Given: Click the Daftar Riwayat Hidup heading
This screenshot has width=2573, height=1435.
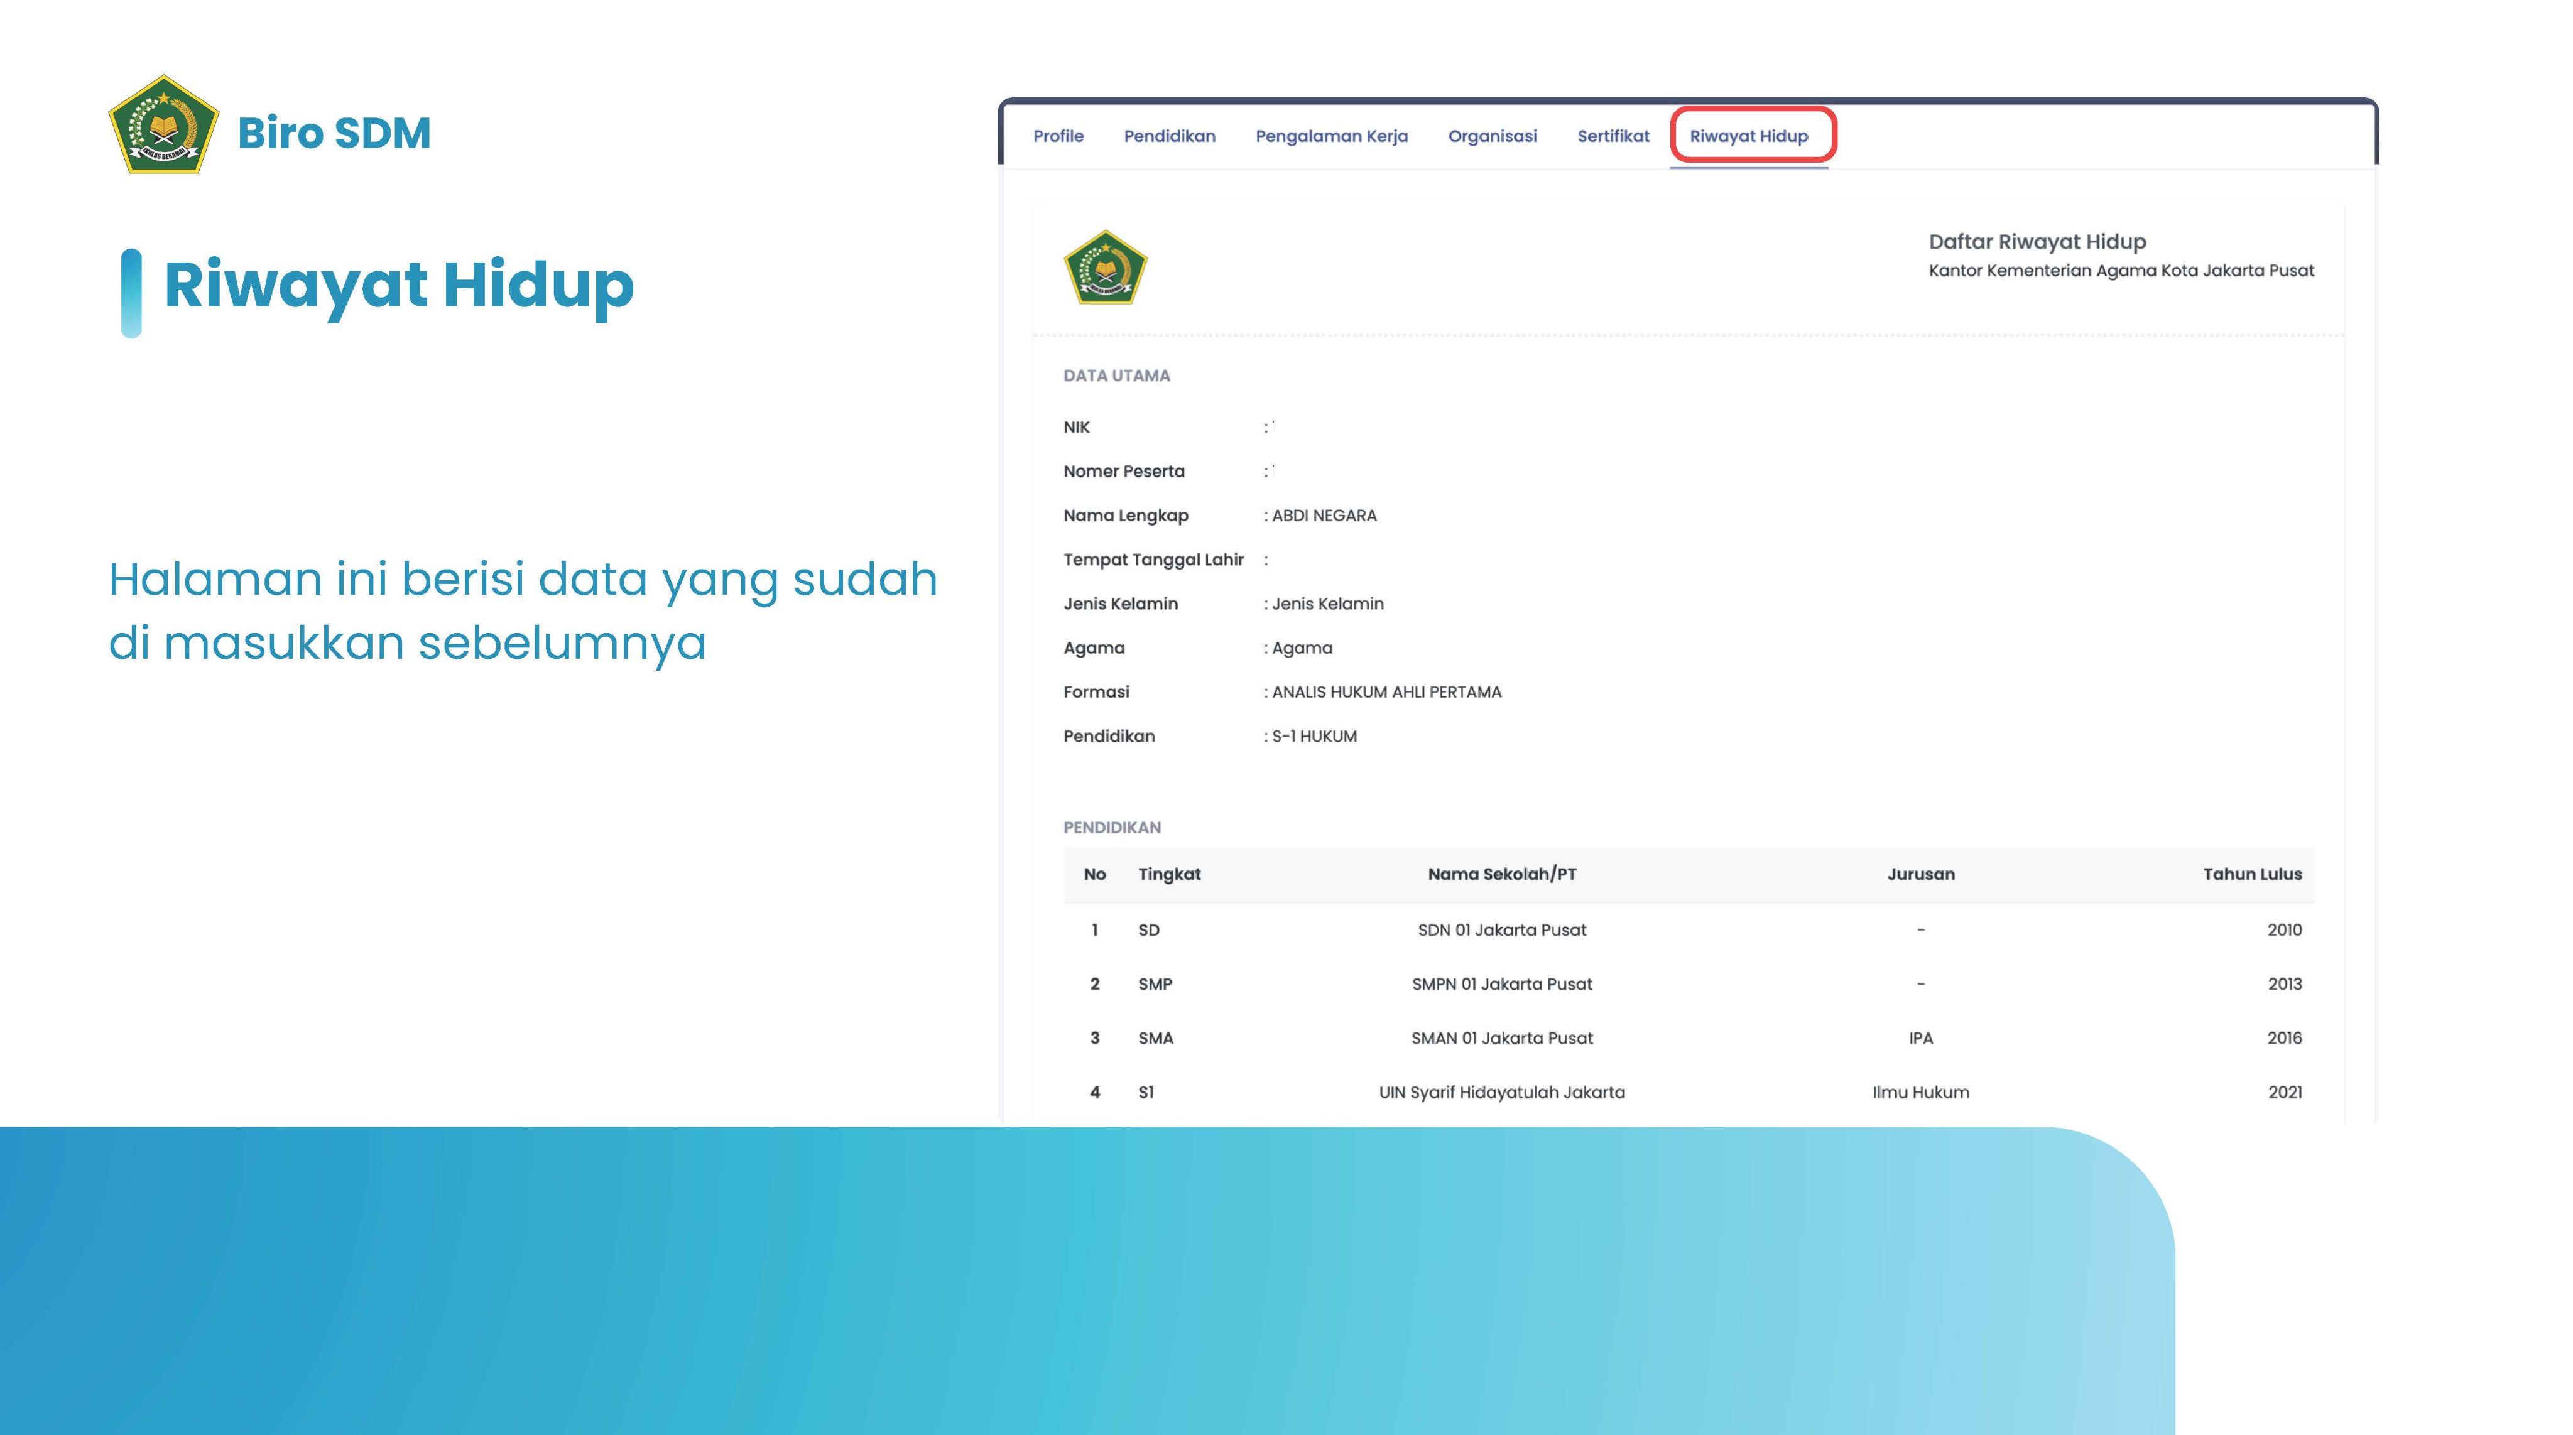Looking at the screenshot, I should click(2037, 242).
